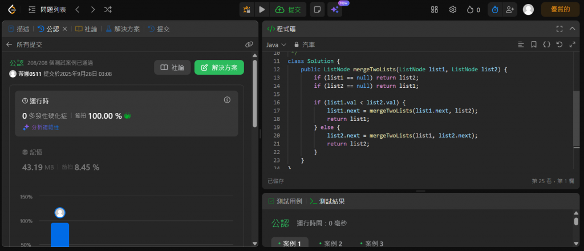The width and height of the screenshot is (584, 251).
Task: Click the LeetCode logo icon
Action: (x=13, y=10)
